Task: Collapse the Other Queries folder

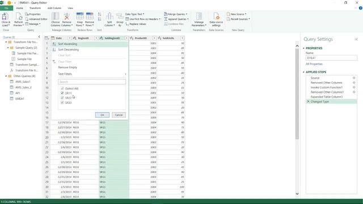Action: pyautogui.click(x=6, y=76)
